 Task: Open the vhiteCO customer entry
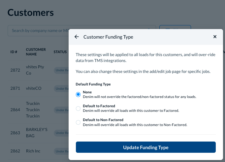tap(34, 88)
